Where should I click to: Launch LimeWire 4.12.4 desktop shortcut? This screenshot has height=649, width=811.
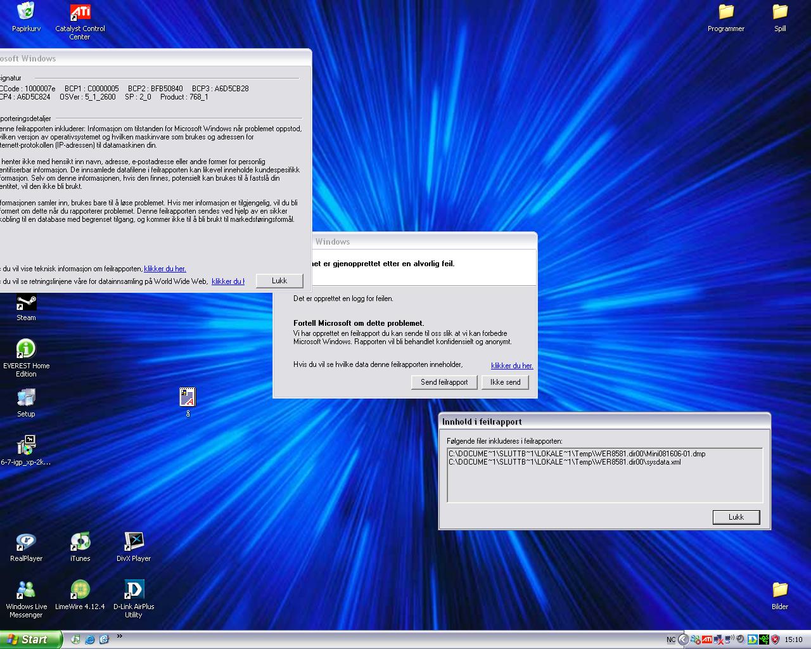tap(80, 595)
